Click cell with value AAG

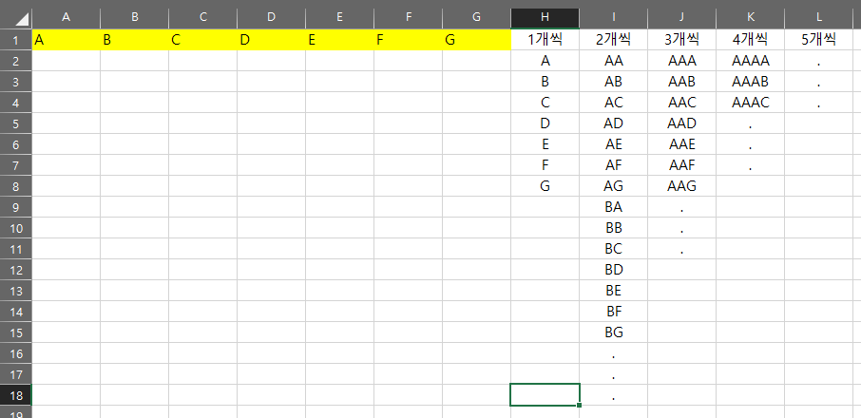[681, 186]
